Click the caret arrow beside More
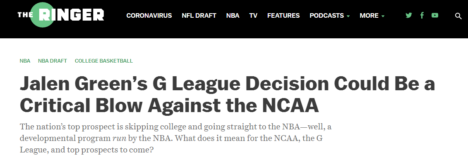 pyautogui.click(x=383, y=16)
